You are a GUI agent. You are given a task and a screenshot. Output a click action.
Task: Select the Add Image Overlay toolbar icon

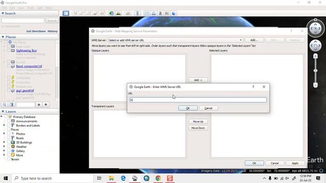(x=96, y=14)
